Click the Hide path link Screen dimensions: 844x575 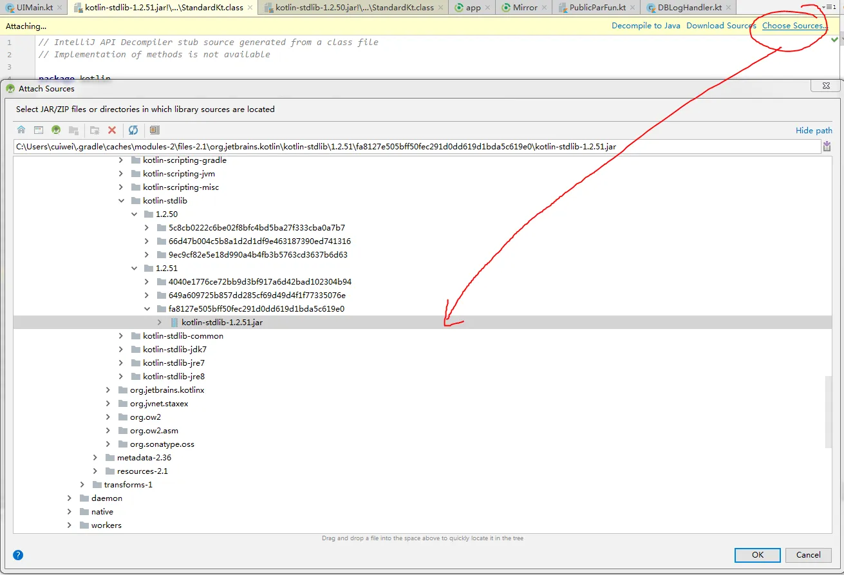pyautogui.click(x=814, y=130)
